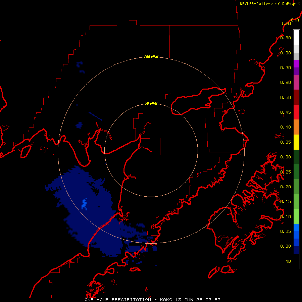302x302 pixels.
Task: Pick the dark red legend swatch near 0.50
Action: (296, 97)
